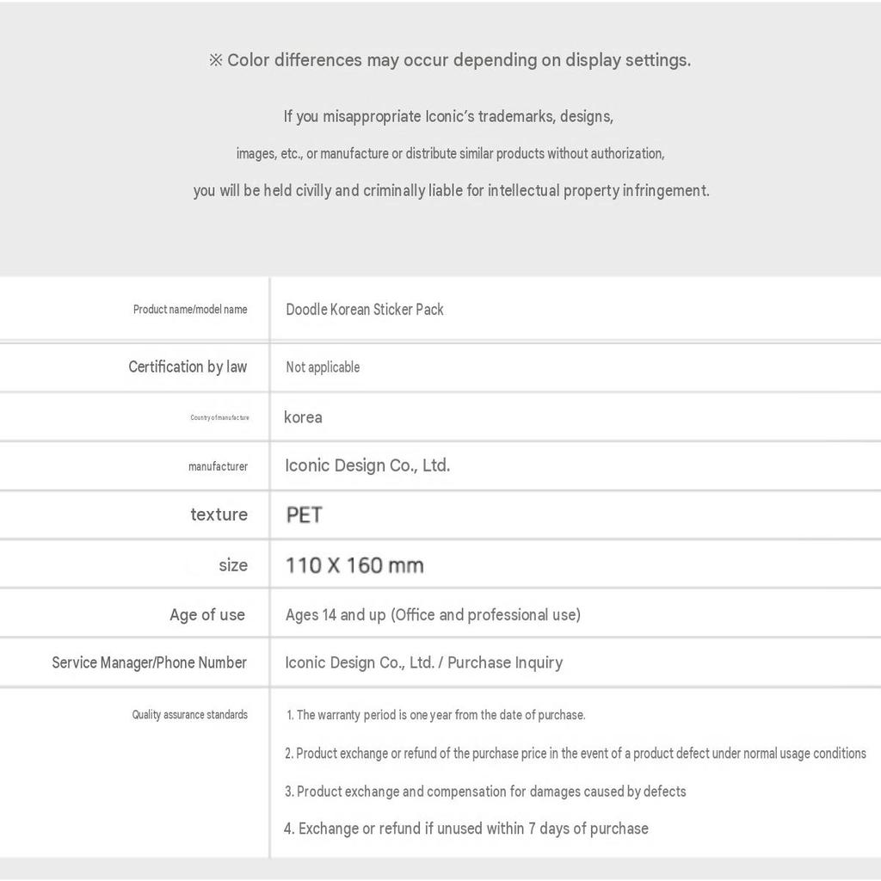Select the line about misappropriating Iconic's trademarks
Image resolution: width=881 pixels, height=881 pixels.
(x=448, y=116)
